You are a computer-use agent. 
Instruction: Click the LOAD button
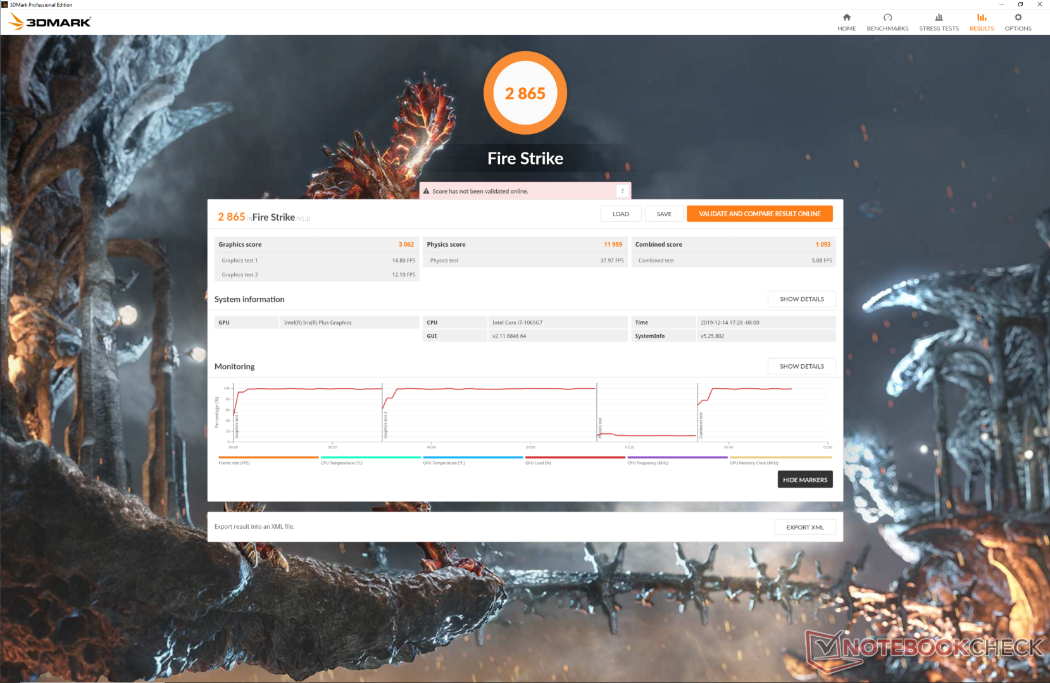621,214
